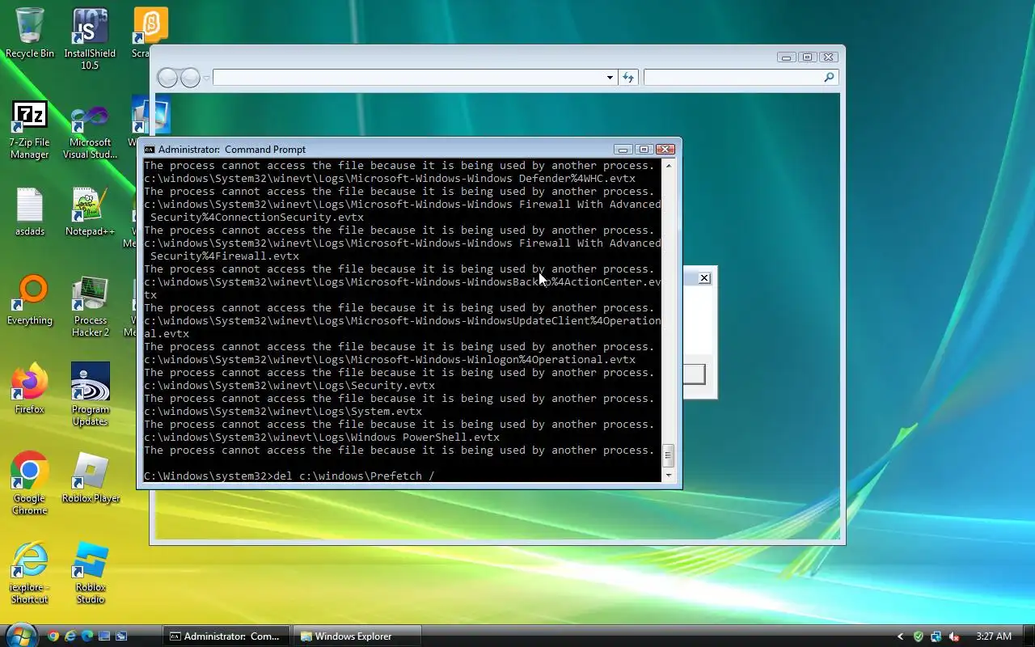The height and width of the screenshot is (647, 1035).
Task: Open the Recycle Bin desktop icon
Action: point(30,34)
